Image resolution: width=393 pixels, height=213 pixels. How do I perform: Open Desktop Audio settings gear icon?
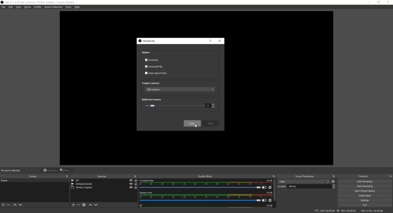point(270,200)
